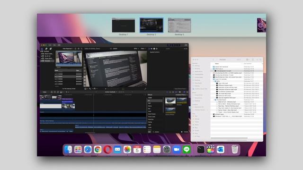
Task: Sort Finder list by Name column header
Action: 217,64
